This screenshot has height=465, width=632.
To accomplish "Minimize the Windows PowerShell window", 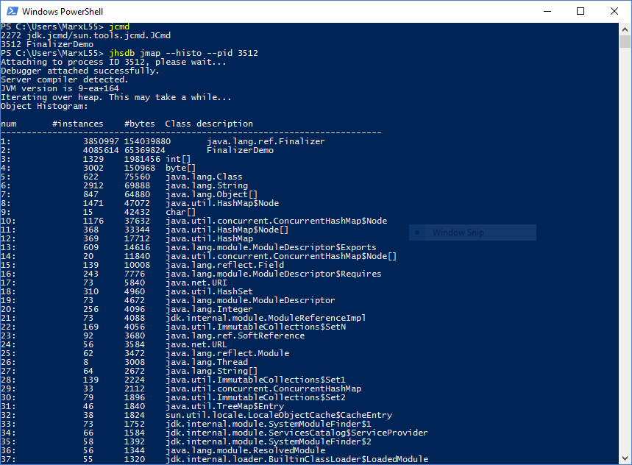I will 547,11.
